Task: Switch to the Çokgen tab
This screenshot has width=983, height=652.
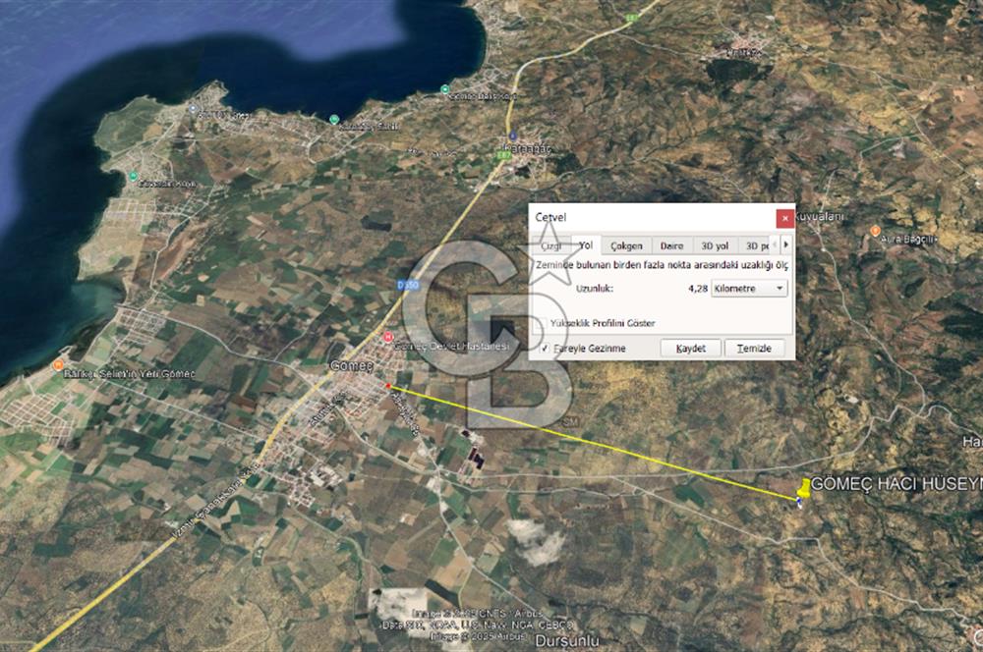Action: pyautogui.click(x=626, y=245)
